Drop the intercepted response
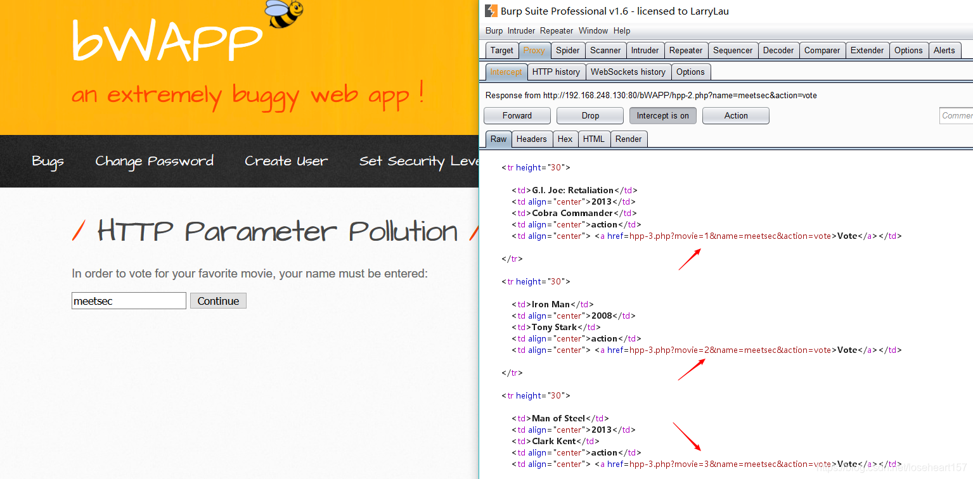This screenshot has width=973, height=479. 590,115
